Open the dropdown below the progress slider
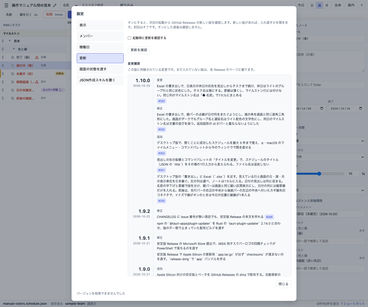Image resolution: width=368 pixels, height=307 pixels. (x=330, y=190)
